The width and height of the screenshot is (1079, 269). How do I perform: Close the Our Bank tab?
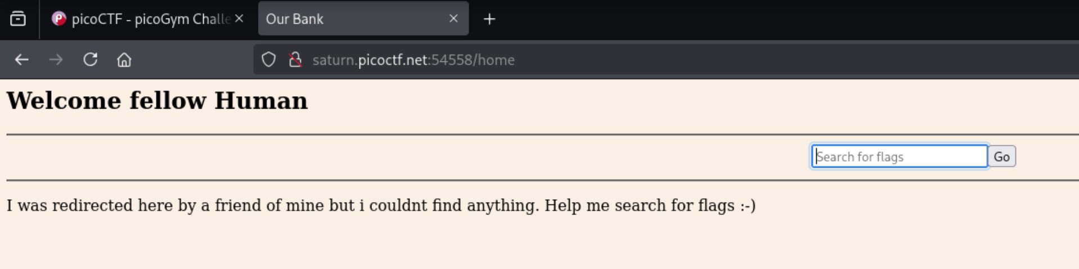tap(453, 19)
